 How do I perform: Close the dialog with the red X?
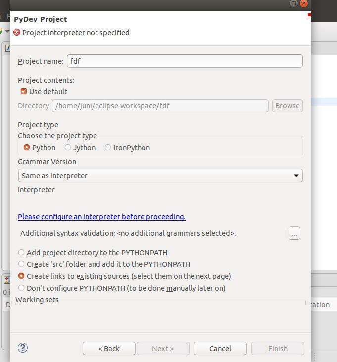pyautogui.click(x=304, y=3)
